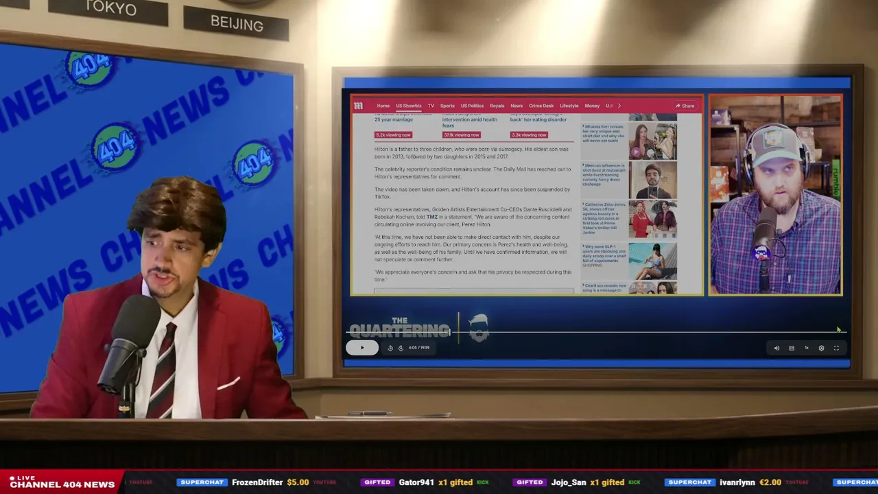
Task: Open the Royals navigation tab
Action: 497,106
